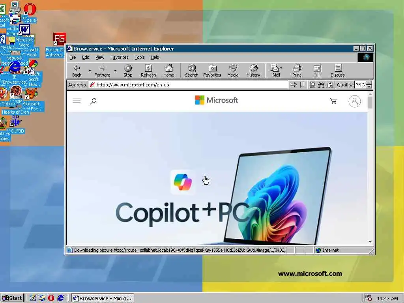Click the Show Desktop quick launch icon

(33, 298)
